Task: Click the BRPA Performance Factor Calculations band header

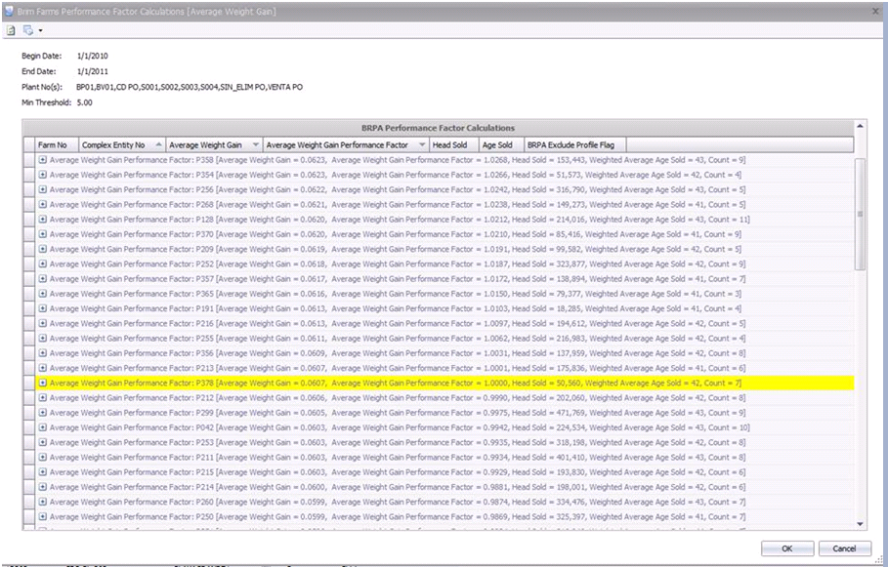Action: point(438,128)
